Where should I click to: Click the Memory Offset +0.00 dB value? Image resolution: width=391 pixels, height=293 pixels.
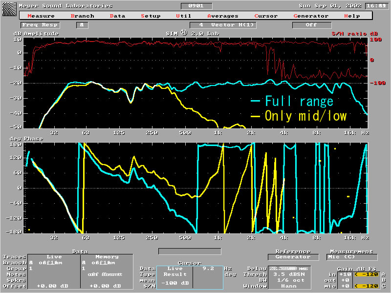[x=105, y=286]
